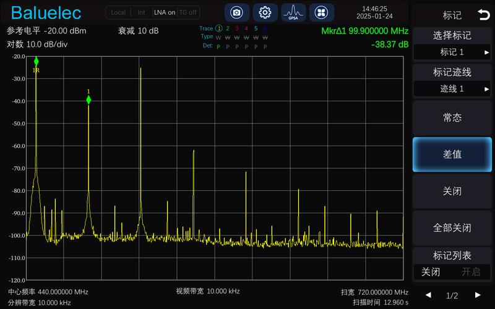Viewport: 495px width, 309px height.
Task: Click the Det row label
Action: coord(208,45)
